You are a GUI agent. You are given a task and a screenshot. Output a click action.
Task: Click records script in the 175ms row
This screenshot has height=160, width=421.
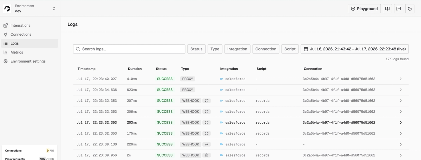(262, 133)
